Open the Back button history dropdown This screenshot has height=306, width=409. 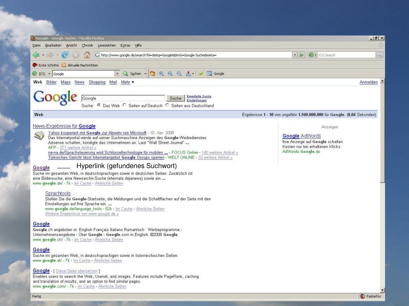click(x=43, y=55)
